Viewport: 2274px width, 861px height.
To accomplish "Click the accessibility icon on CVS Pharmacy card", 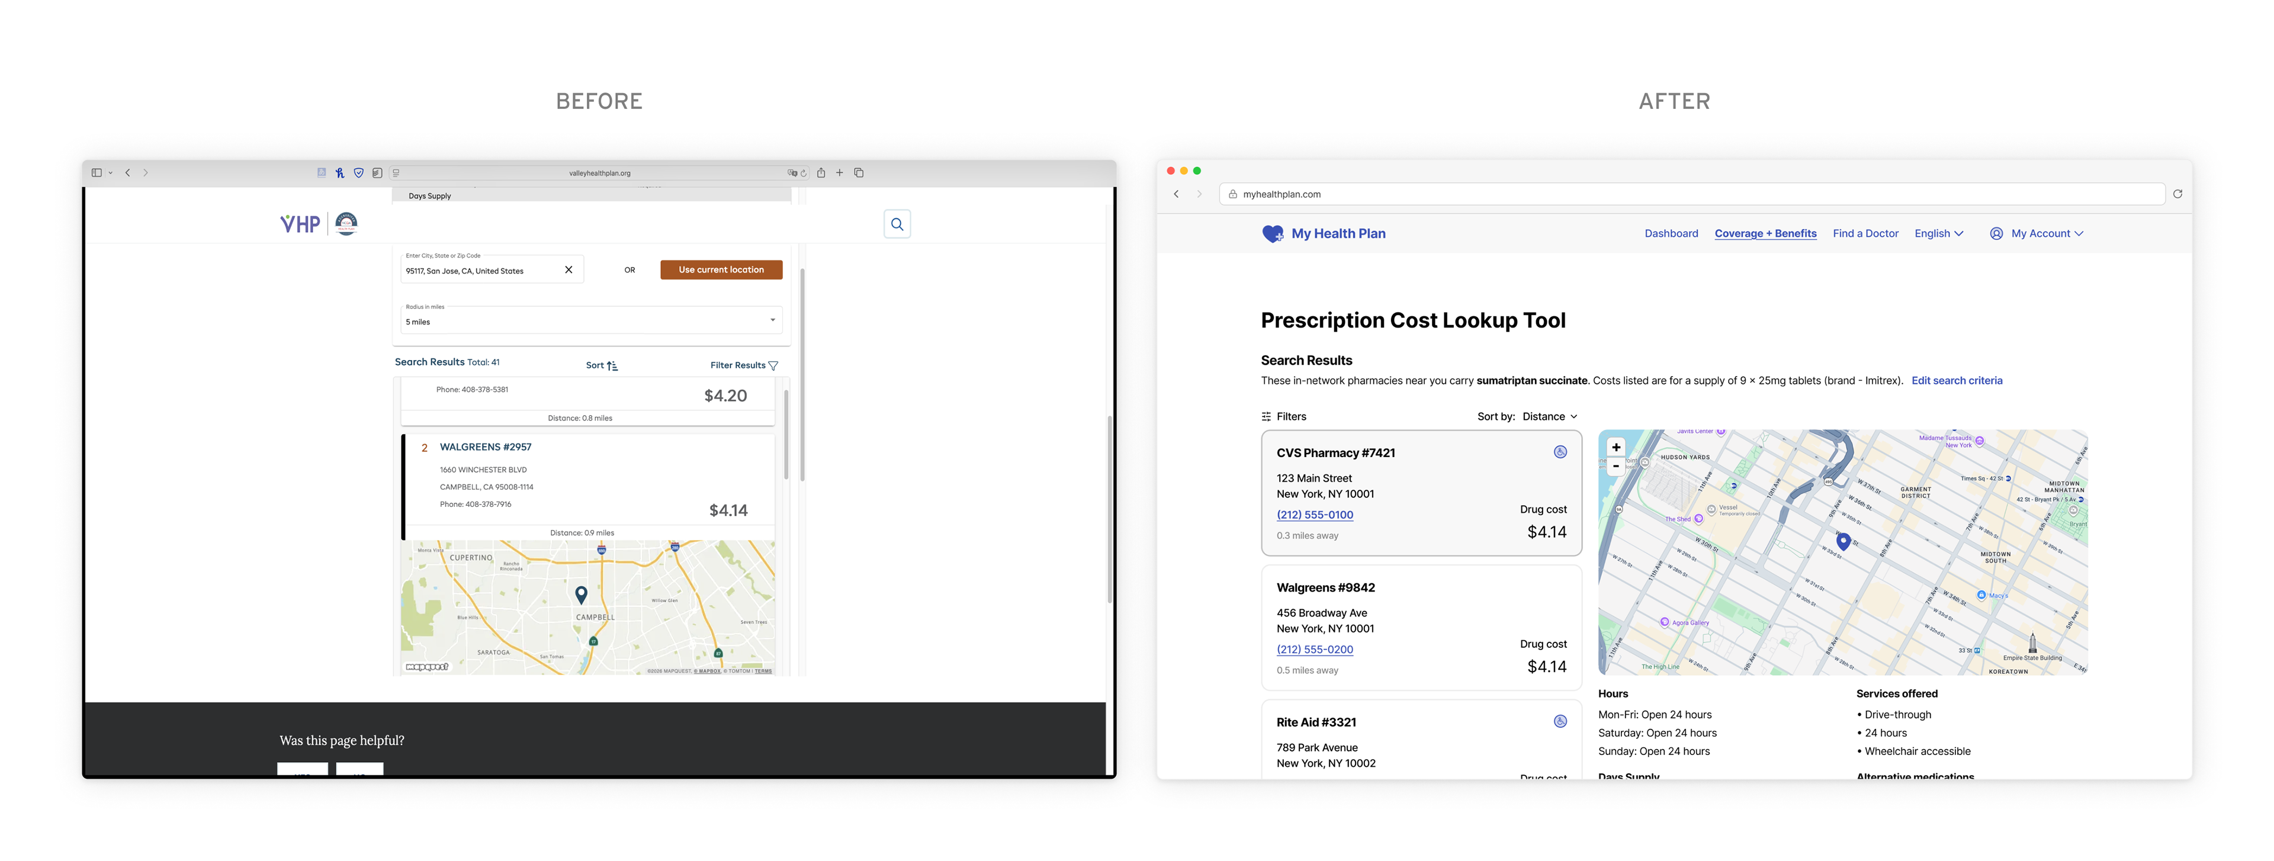I will [1560, 452].
